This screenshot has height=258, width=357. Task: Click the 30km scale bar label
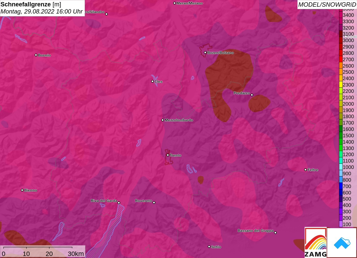coord(76,254)
